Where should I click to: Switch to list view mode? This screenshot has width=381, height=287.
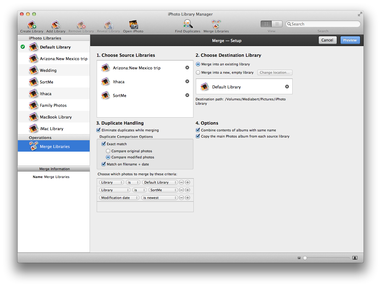pos(277,24)
